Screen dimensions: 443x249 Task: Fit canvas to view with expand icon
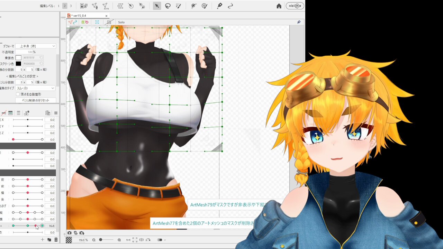pos(135,240)
